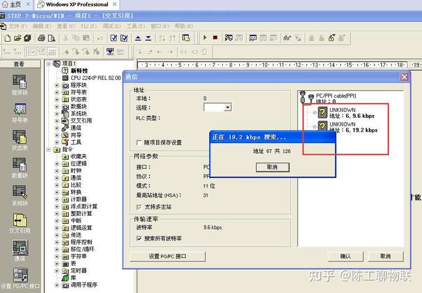Open the 文件 menu
Image resolution: width=422 pixels, height=293 pixels.
18,26
